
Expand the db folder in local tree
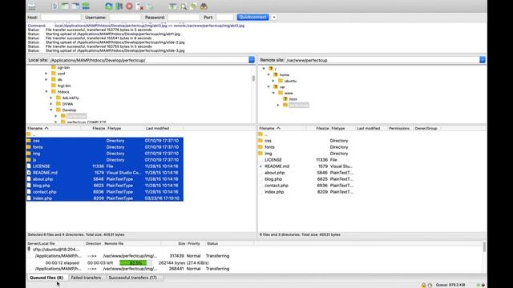click(46, 79)
